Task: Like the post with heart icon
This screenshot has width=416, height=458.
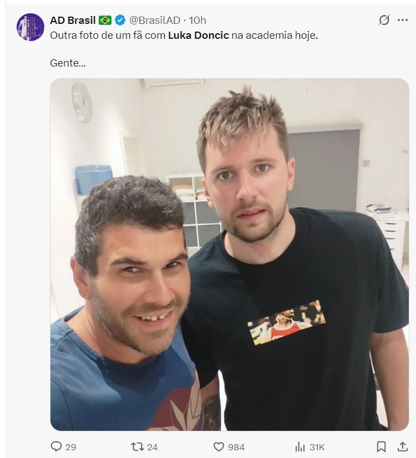Action: point(219,446)
